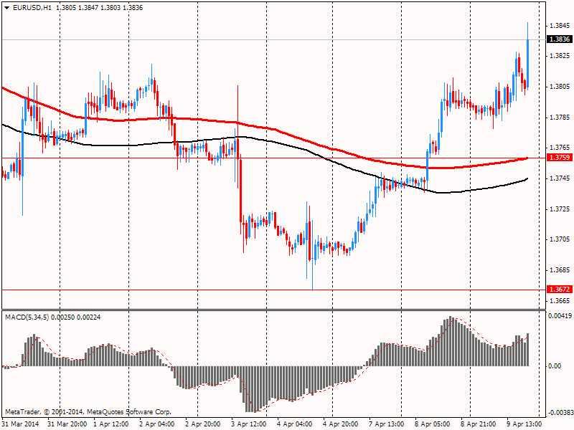Click the 0.00 MACD scale value
This screenshot has height=430, width=574.
tap(555, 366)
